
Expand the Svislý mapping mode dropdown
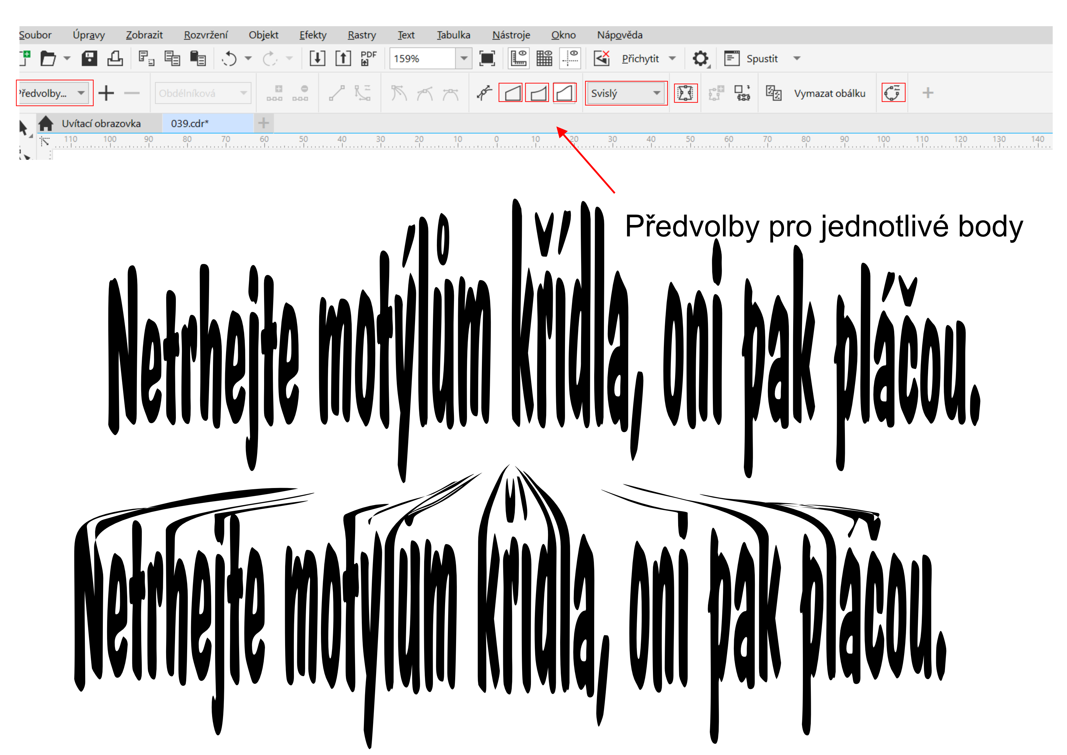(656, 93)
